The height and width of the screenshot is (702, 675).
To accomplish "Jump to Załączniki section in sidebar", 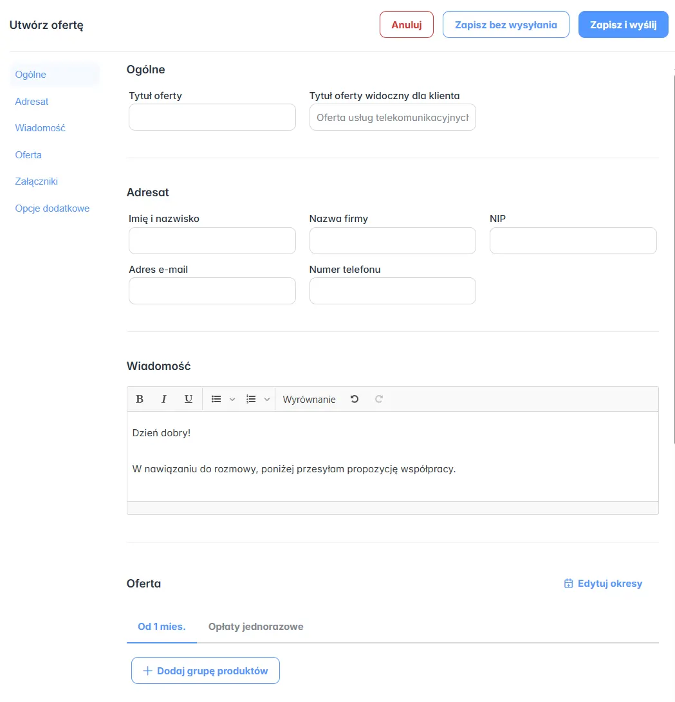I will point(37,181).
